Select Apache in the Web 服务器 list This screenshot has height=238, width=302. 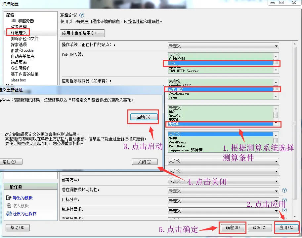tap(221, 67)
